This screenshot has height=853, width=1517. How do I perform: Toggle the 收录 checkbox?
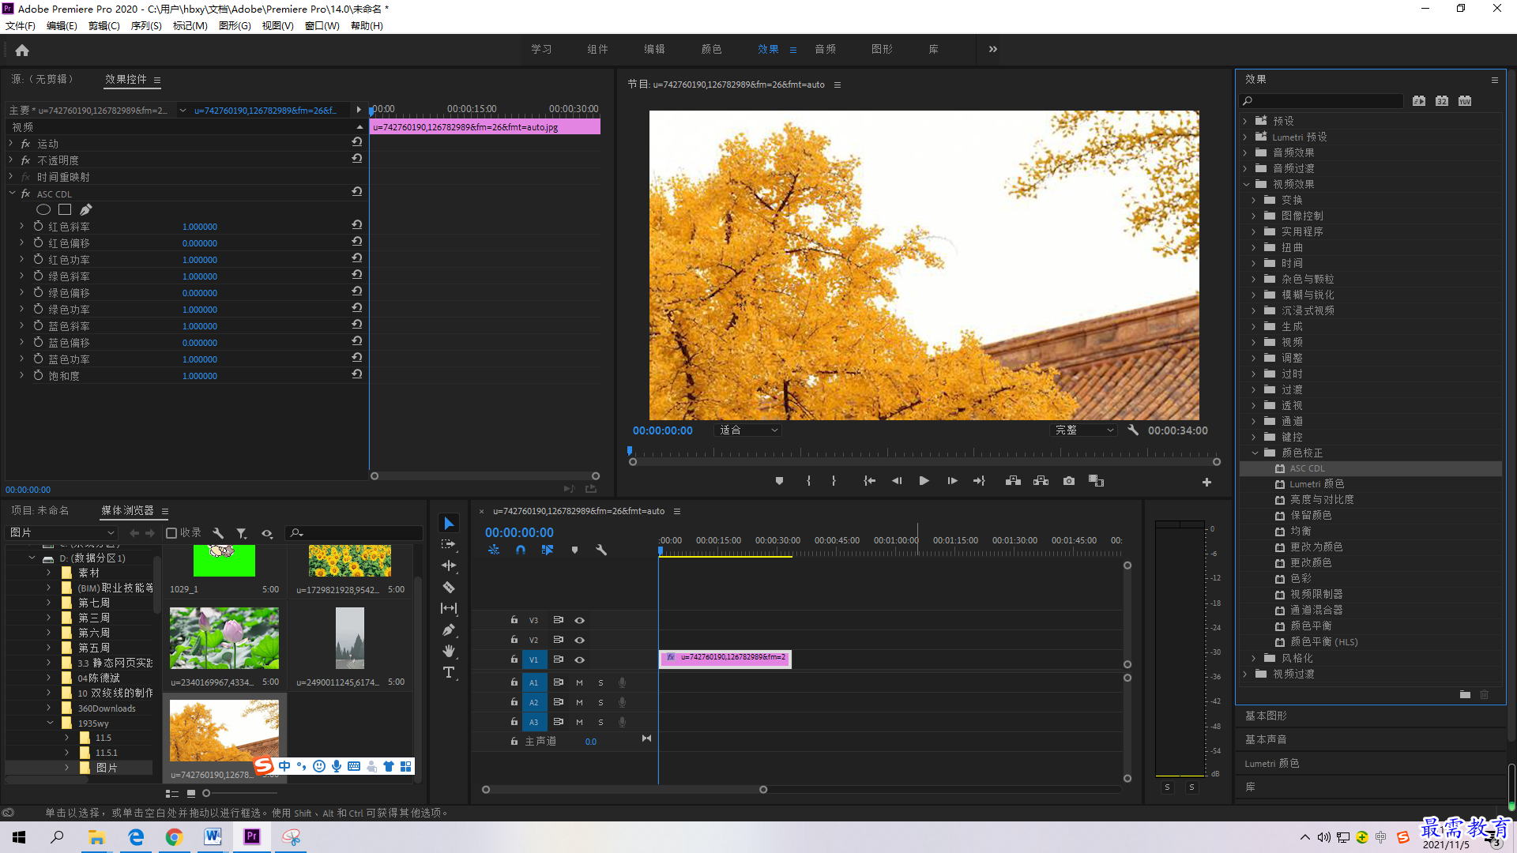[x=171, y=533]
